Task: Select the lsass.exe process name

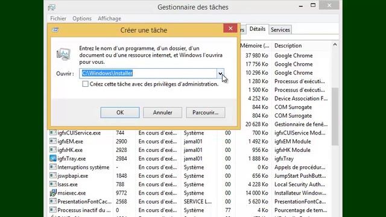Action: click(x=68, y=184)
